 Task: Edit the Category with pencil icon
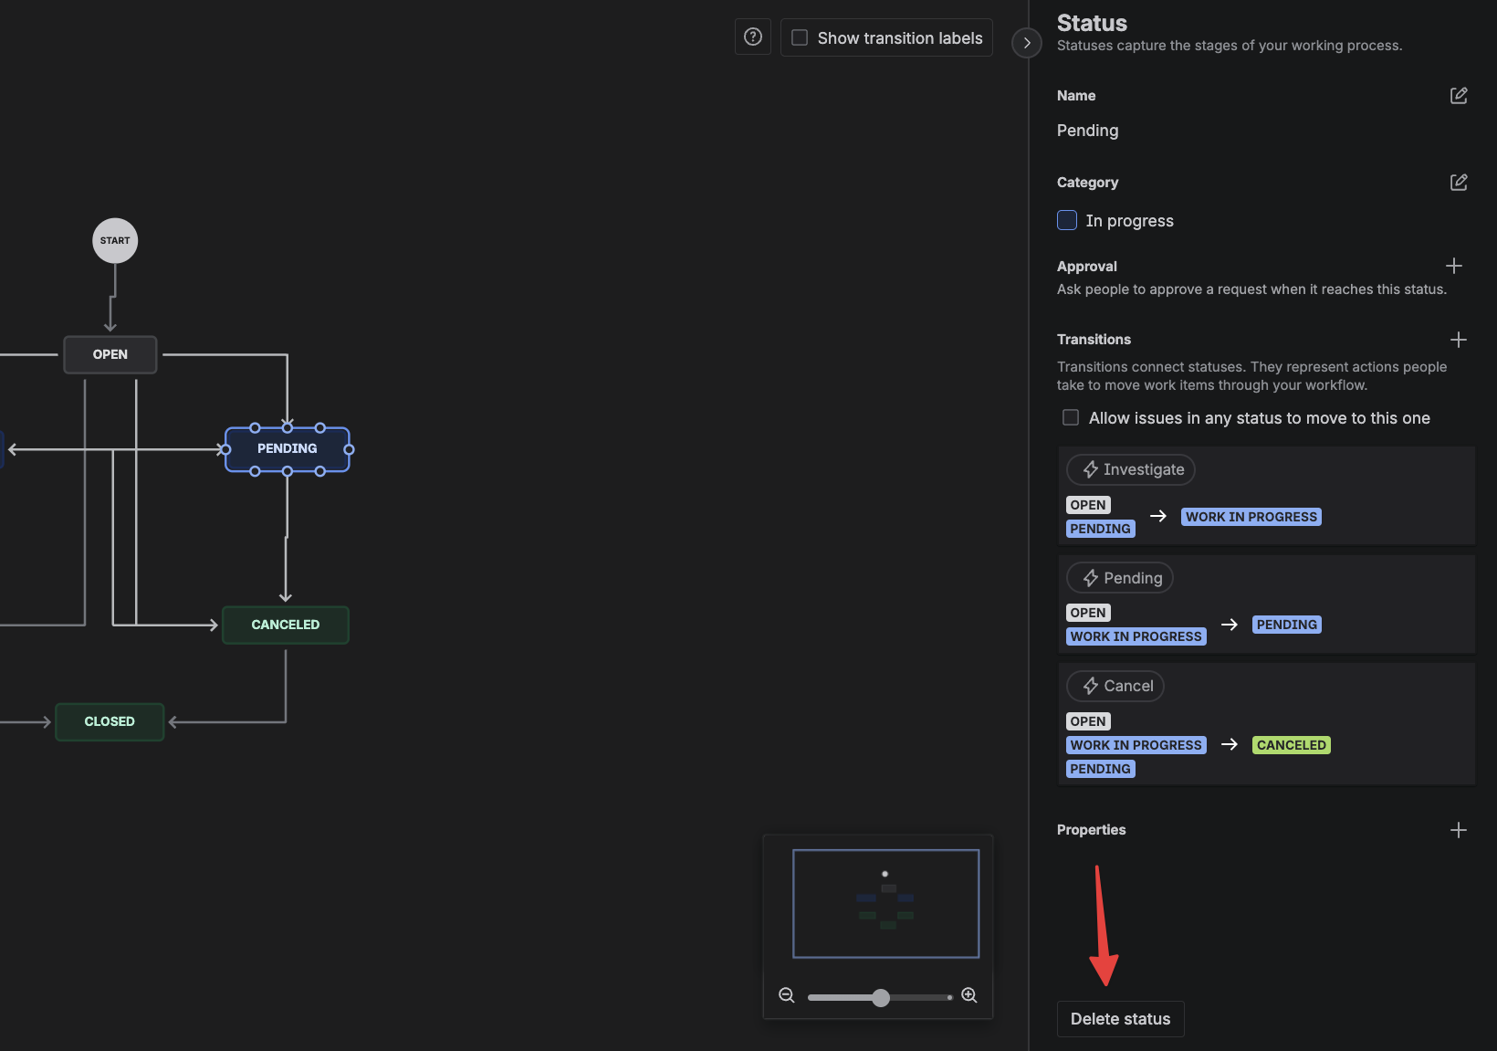click(1459, 183)
